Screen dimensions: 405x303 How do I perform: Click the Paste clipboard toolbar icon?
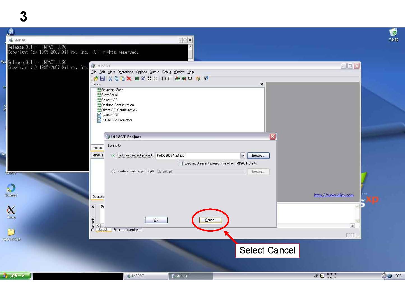coord(122,79)
